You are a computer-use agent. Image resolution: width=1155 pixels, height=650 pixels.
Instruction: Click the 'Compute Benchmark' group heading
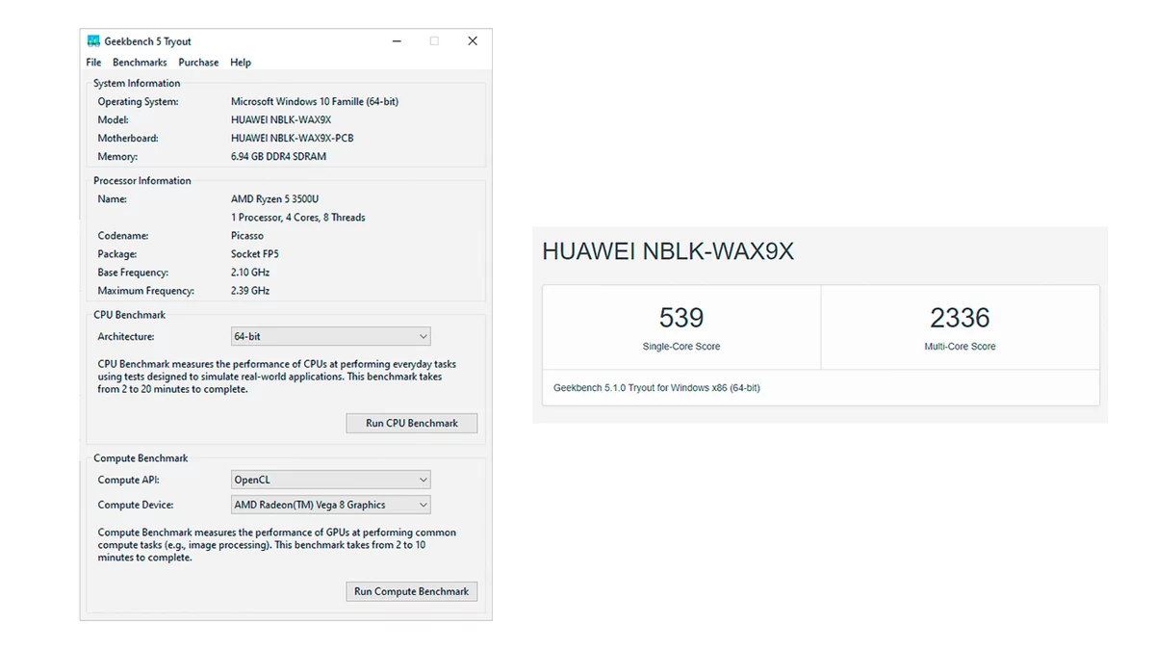point(141,458)
